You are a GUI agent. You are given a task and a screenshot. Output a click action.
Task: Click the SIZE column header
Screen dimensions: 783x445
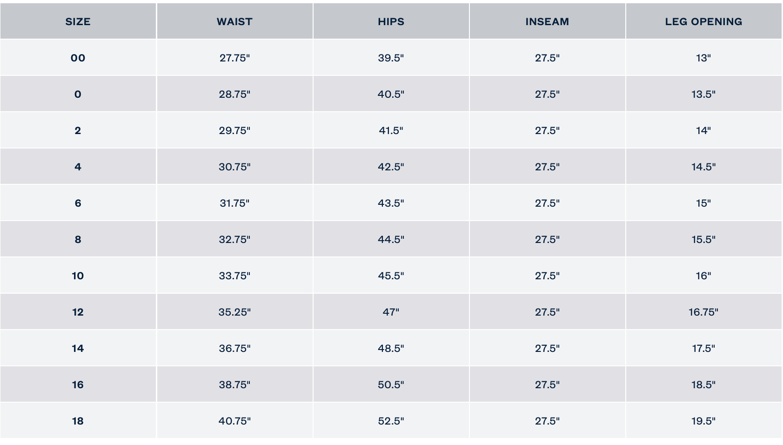(x=78, y=21)
